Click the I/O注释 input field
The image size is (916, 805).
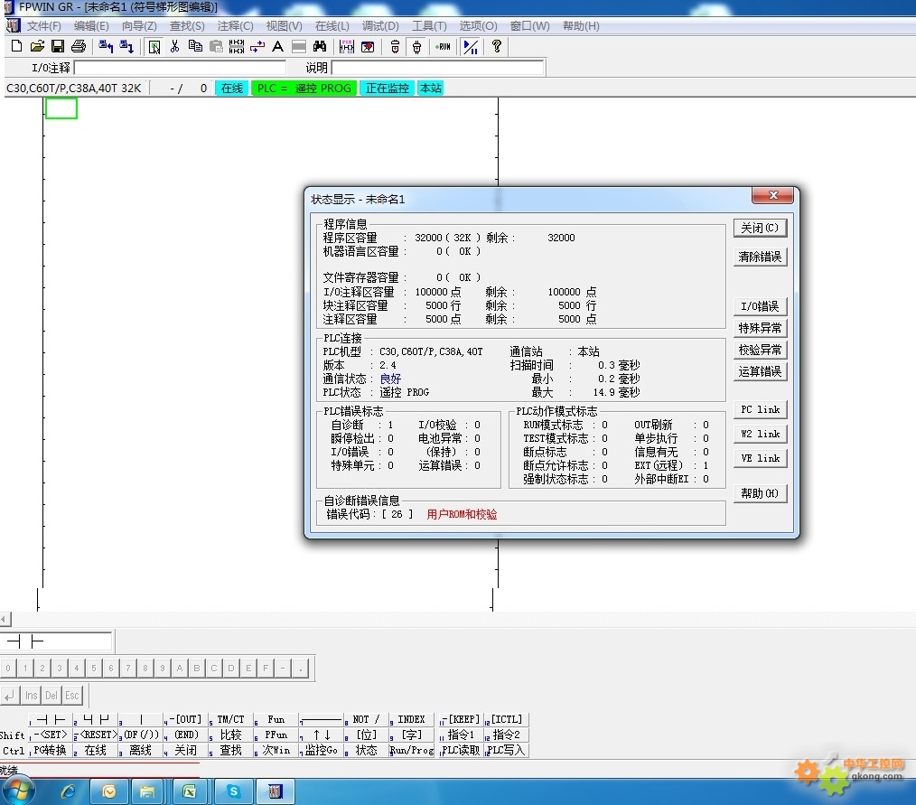(180, 68)
